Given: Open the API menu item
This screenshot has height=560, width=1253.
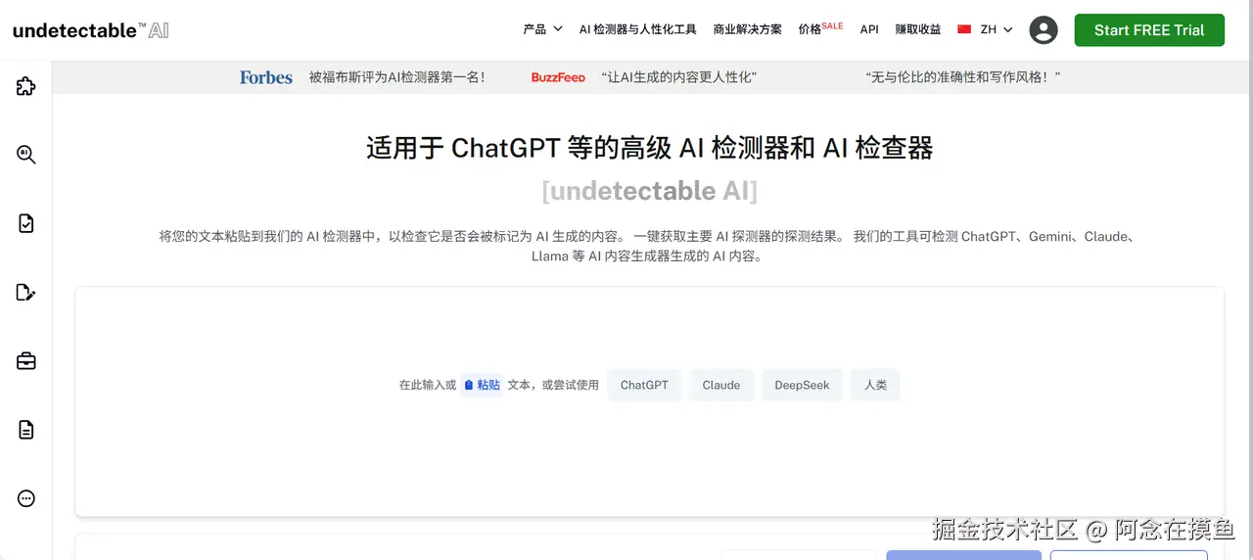Looking at the screenshot, I should coord(869,29).
